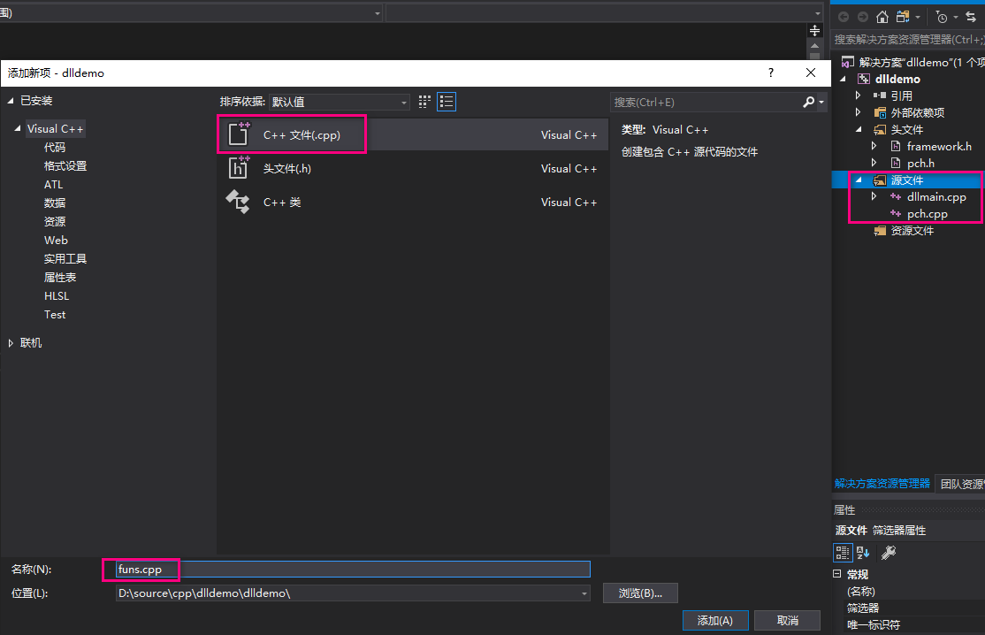Select the ATL category
The width and height of the screenshot is (985, 635).
point(53,185)
